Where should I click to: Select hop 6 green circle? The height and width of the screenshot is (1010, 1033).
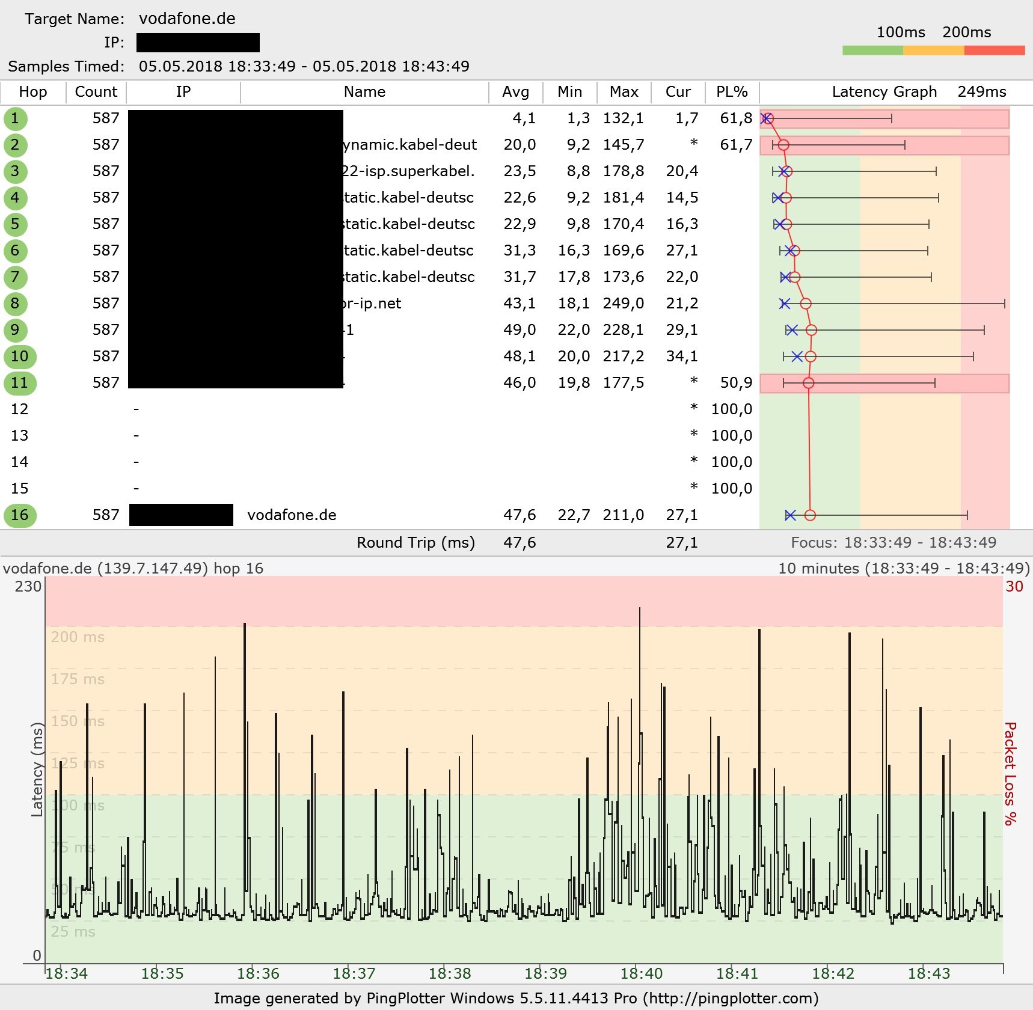click(15, 251)
